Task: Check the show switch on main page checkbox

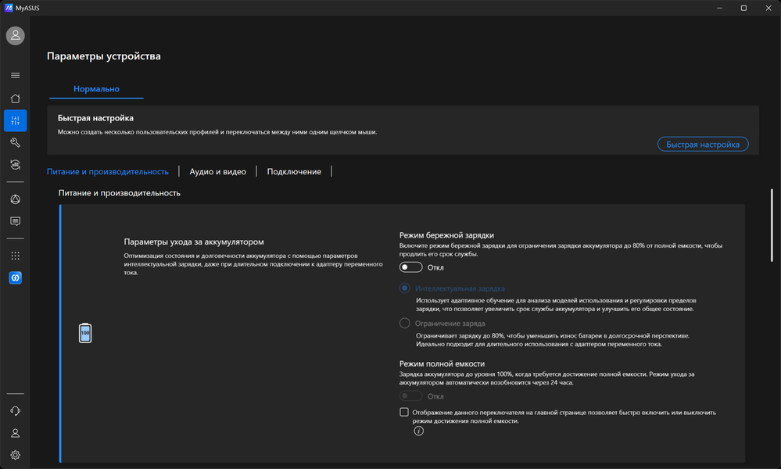Action: pyautogui.click(x=404, y=412)
